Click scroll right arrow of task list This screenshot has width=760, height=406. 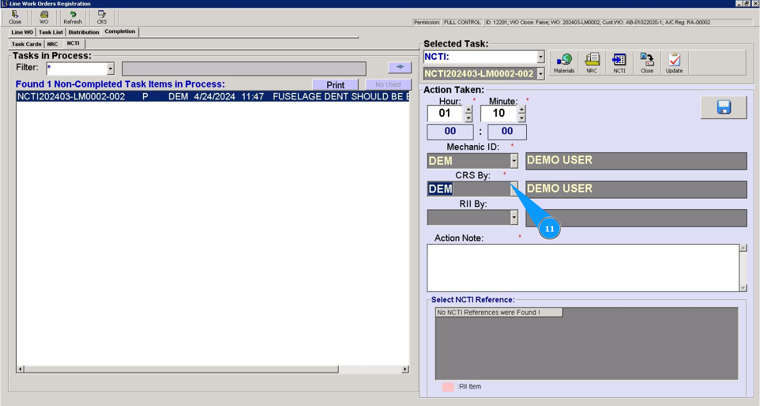tap(405, 370)
